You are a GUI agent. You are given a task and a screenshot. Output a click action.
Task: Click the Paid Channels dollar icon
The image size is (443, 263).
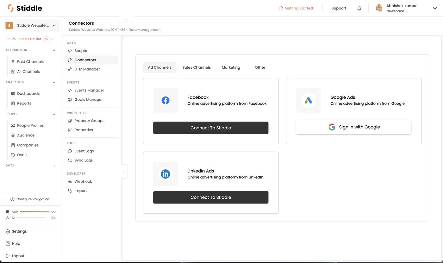coord(13,62)
